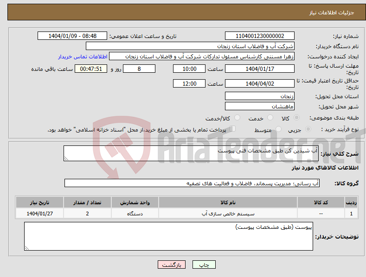This screenshot has height=277, width=366.
Task: Select the کالا/خدمت radio button
Action: (237, 118)
